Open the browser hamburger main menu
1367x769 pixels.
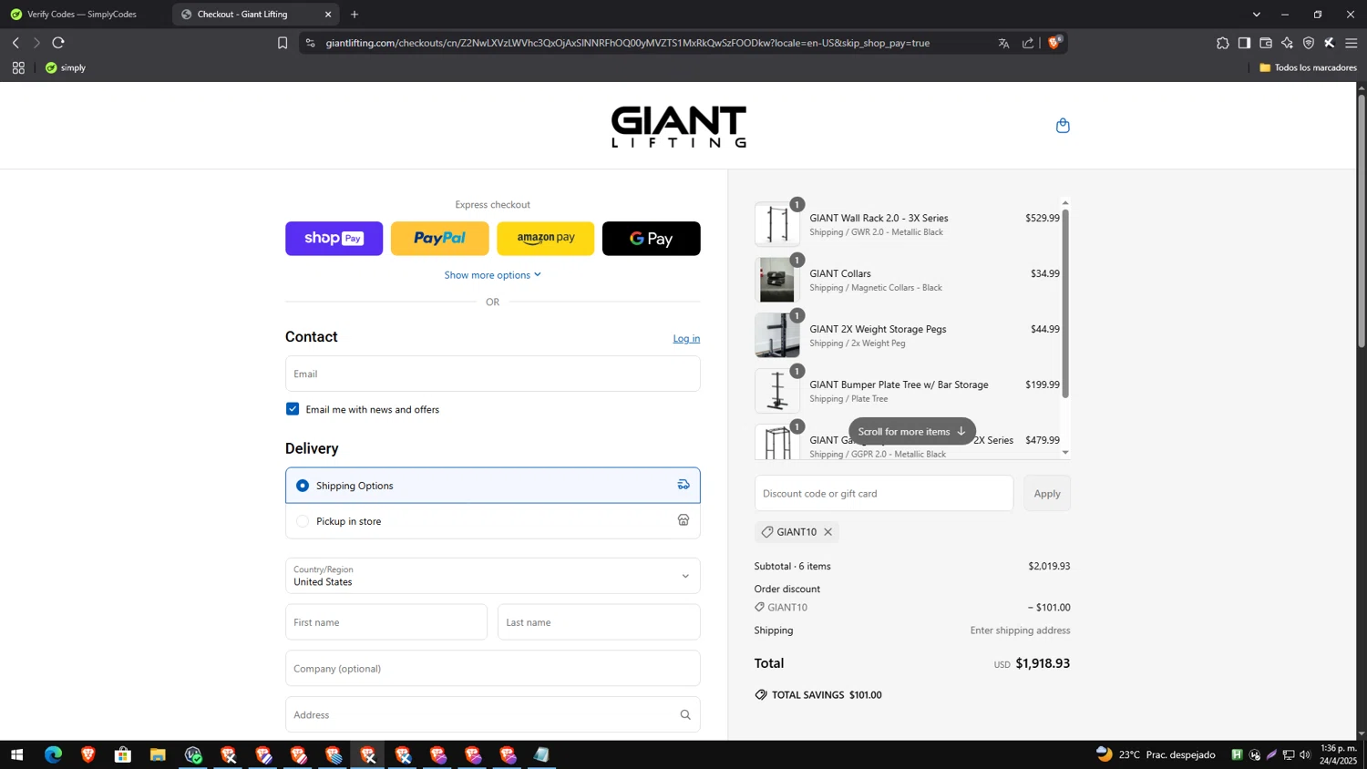coord(1352,43)
